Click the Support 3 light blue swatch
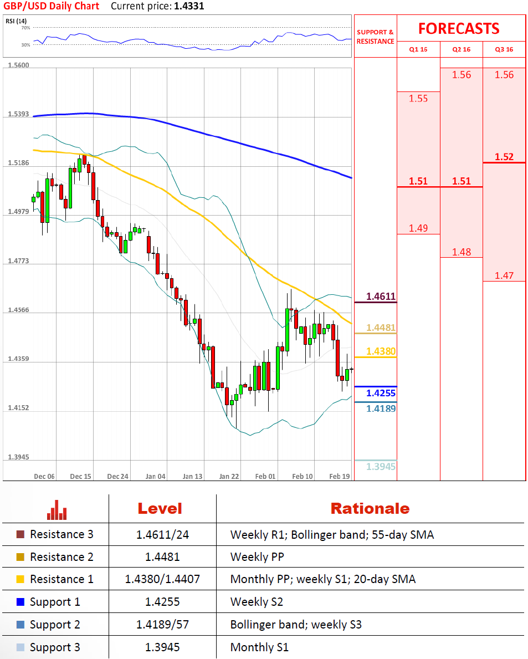The width and height of the screenshot is (528, 659). (x=20, y=647)
